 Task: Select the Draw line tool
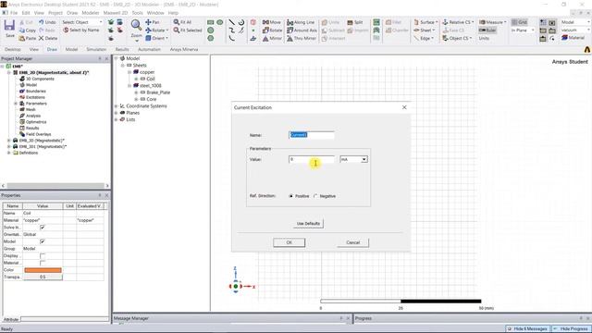click(232, 22)
